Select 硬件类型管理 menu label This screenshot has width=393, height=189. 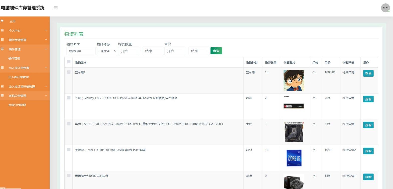[x=17, y=40]
